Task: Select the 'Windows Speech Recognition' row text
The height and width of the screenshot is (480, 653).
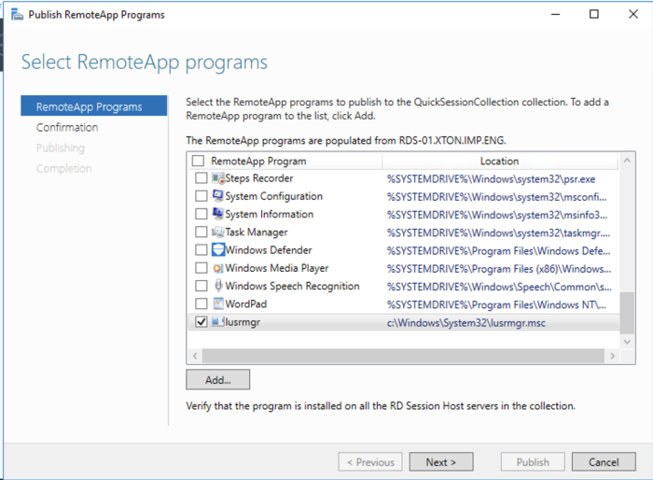Action: click(292, 286)
